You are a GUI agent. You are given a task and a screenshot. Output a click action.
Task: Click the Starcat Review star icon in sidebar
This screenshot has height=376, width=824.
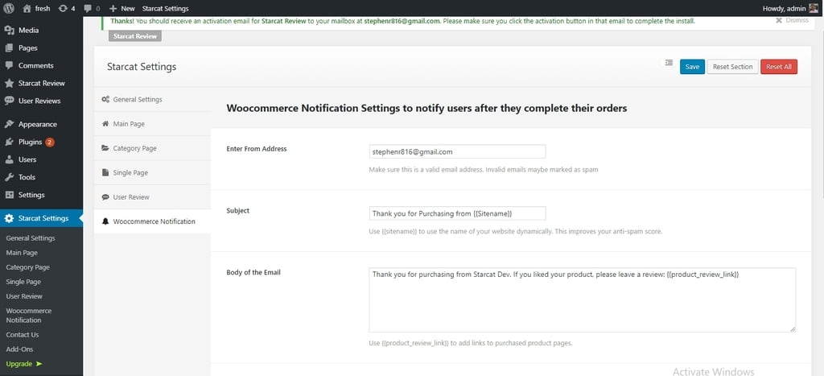(x=9, y=83)
